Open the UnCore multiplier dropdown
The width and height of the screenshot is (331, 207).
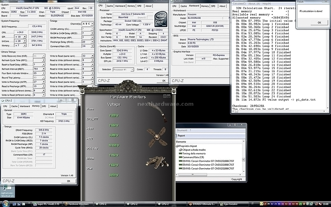(25, 41)
